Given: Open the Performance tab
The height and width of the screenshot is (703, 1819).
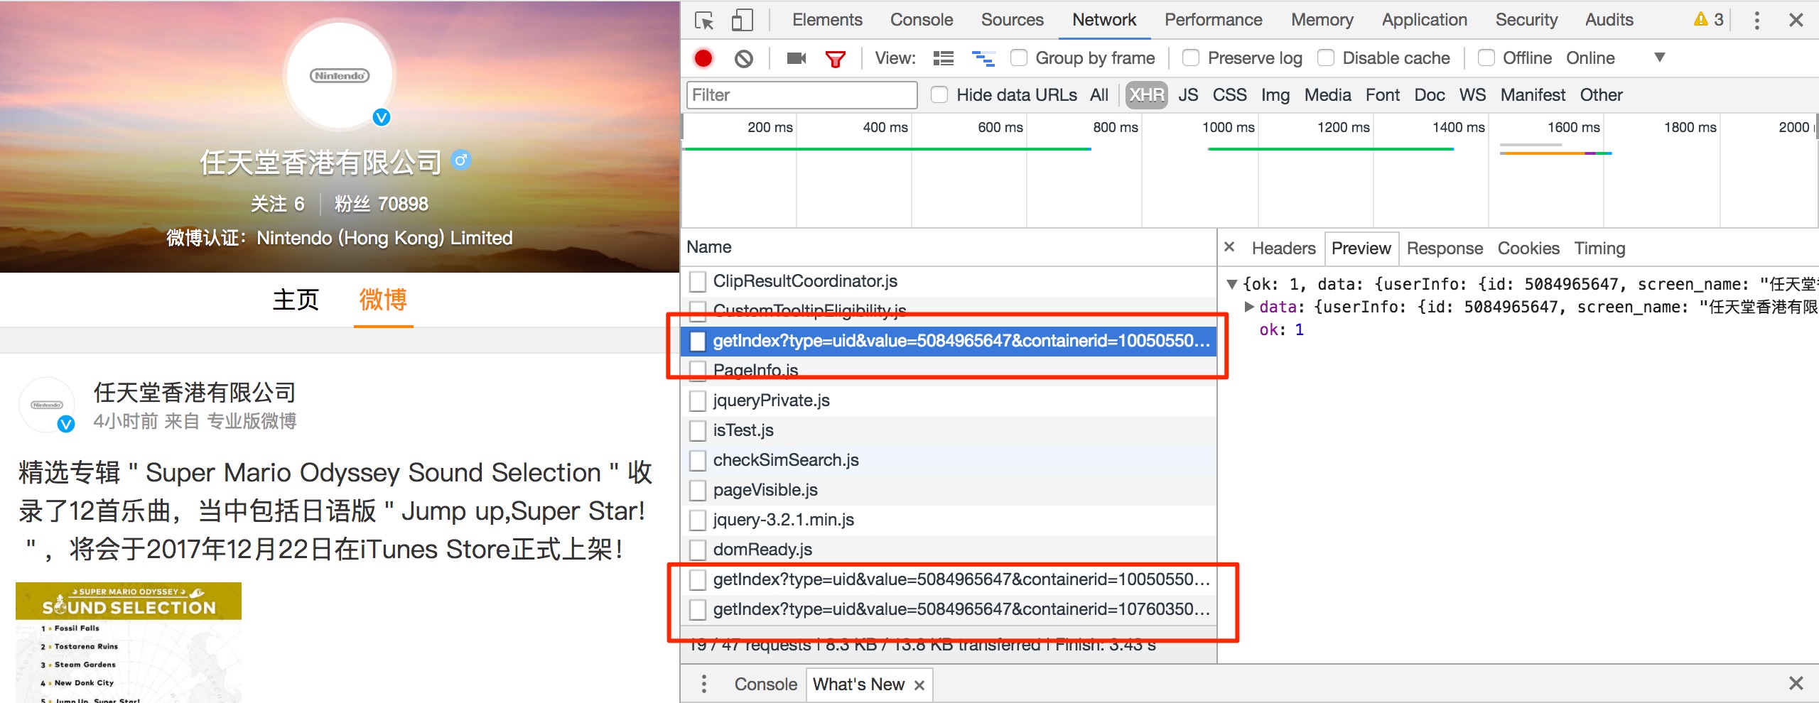Looking at the screenshot, I should (x=1214, y=20).
